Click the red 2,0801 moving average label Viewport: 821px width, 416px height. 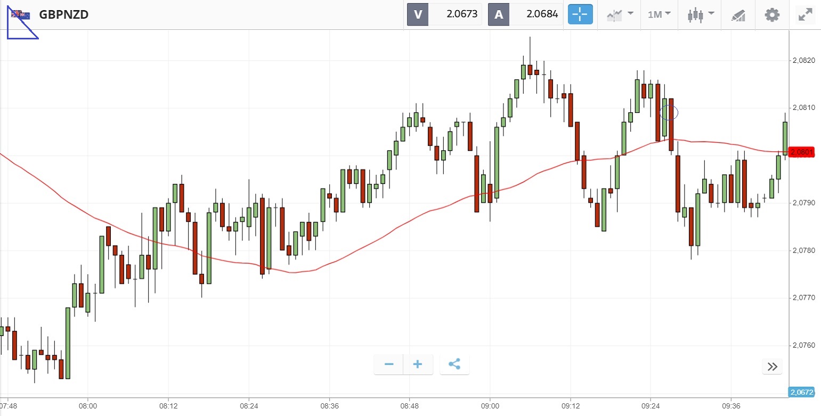click(x=802, y=152)
